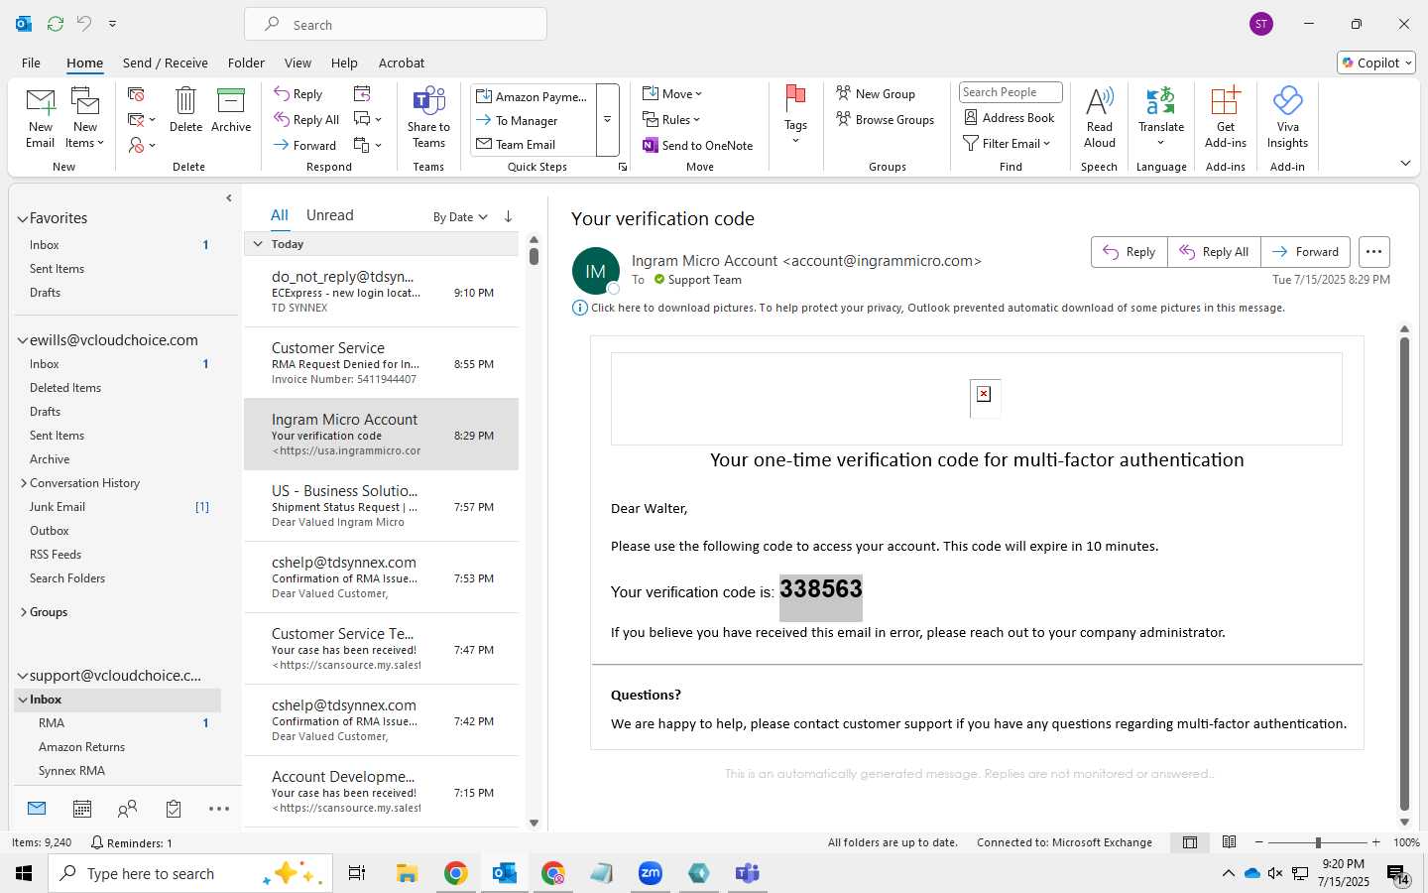
Task: Click Browse Groups in ribbon
Action: point(886,119)
